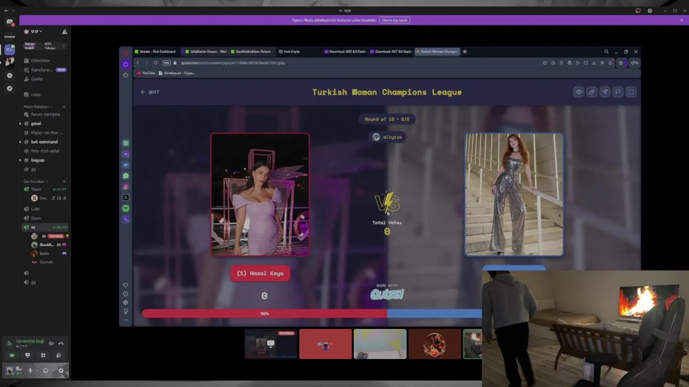Click the red portion of vote percentage bar
Image resolution: width=689 pixels, height=387 pixels.
264,313
